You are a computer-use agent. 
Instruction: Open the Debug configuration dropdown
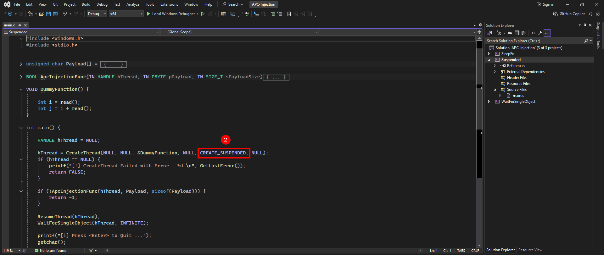point(97,14)
